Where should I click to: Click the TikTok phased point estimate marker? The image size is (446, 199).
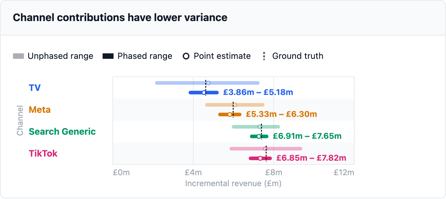click(260, 158)
